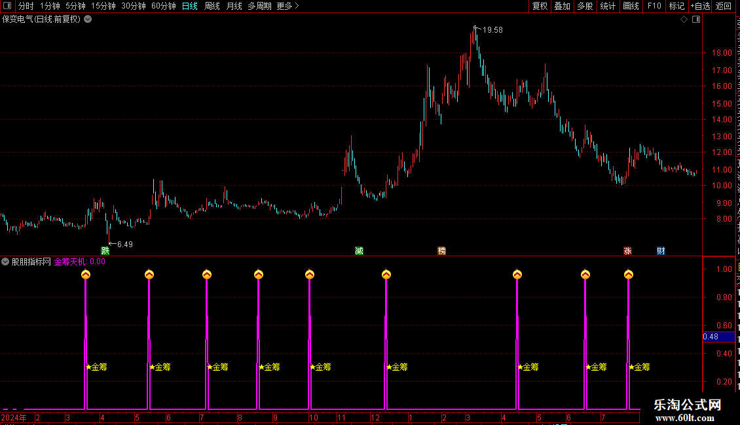Viewport: 740px width, 425px height.
Task: Click the split-window icon beside the diamond
Action: tap(696, 20)
